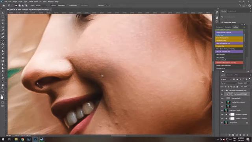Select the Gradient Map action

(x=229, y=46)
